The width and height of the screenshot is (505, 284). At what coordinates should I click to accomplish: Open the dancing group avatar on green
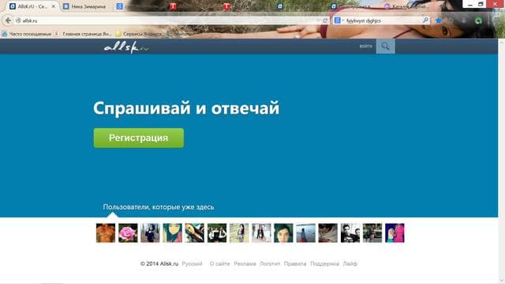[x=217, y=233]
